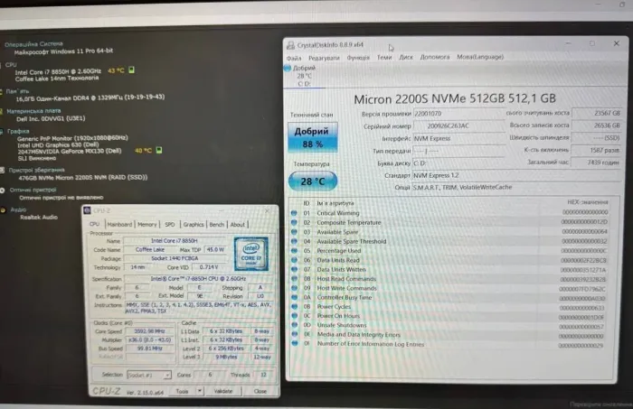Open the Теми menu in CrystalDiskInfo
The width and height of the screenshot is (633, 409).
click(384, 57)
